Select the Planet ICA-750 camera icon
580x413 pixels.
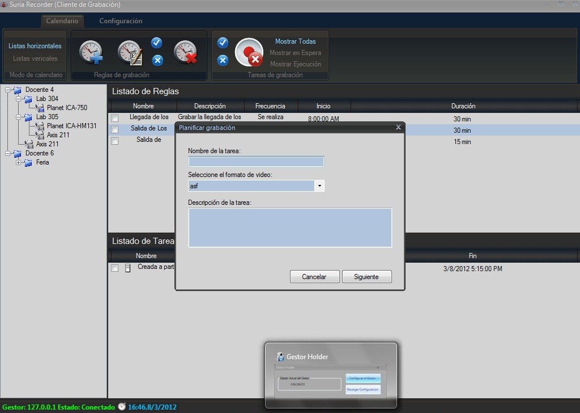click(x=40, y=108)
